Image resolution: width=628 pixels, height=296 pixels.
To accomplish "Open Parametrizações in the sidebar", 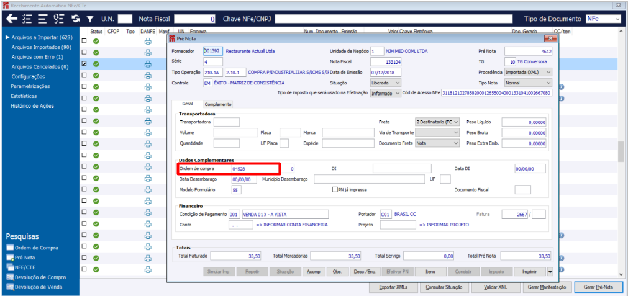I will click(30, 86).
